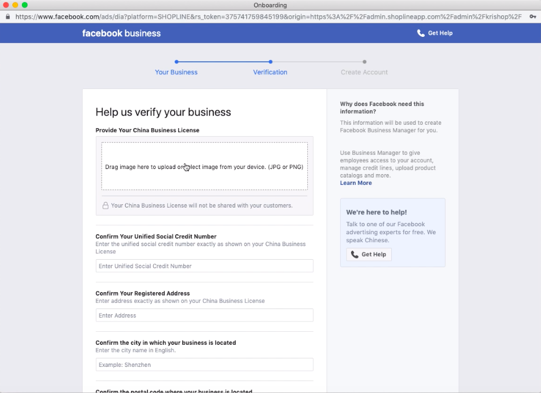Viewport: 541px width, 393px height.
Task: Click the key icon in the address bar
Action: (x=532, y=16)
